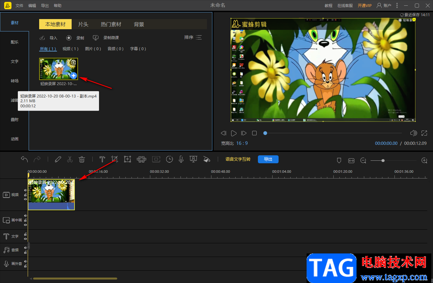Viewport: 433px width, 283px height.
Task: Zoom in the timeline with plus icon
Action: point(424,161)
